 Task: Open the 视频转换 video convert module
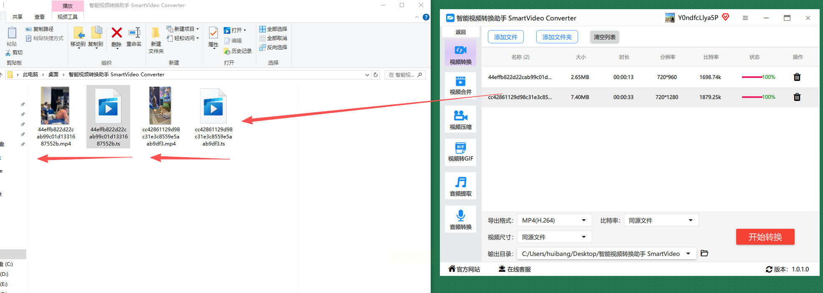460,53
